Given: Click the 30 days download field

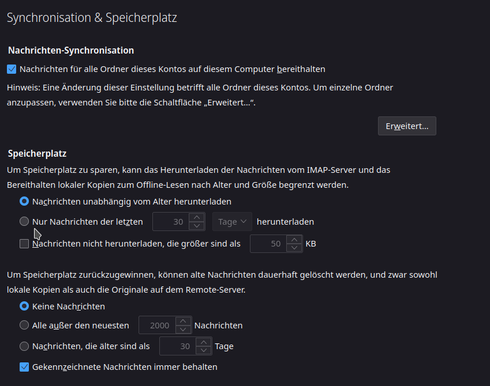Looking at the screenshot, I should (x=171, y=222).
